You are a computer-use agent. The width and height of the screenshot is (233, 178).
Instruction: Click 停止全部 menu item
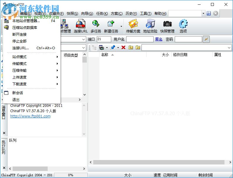tap(31, 41)
